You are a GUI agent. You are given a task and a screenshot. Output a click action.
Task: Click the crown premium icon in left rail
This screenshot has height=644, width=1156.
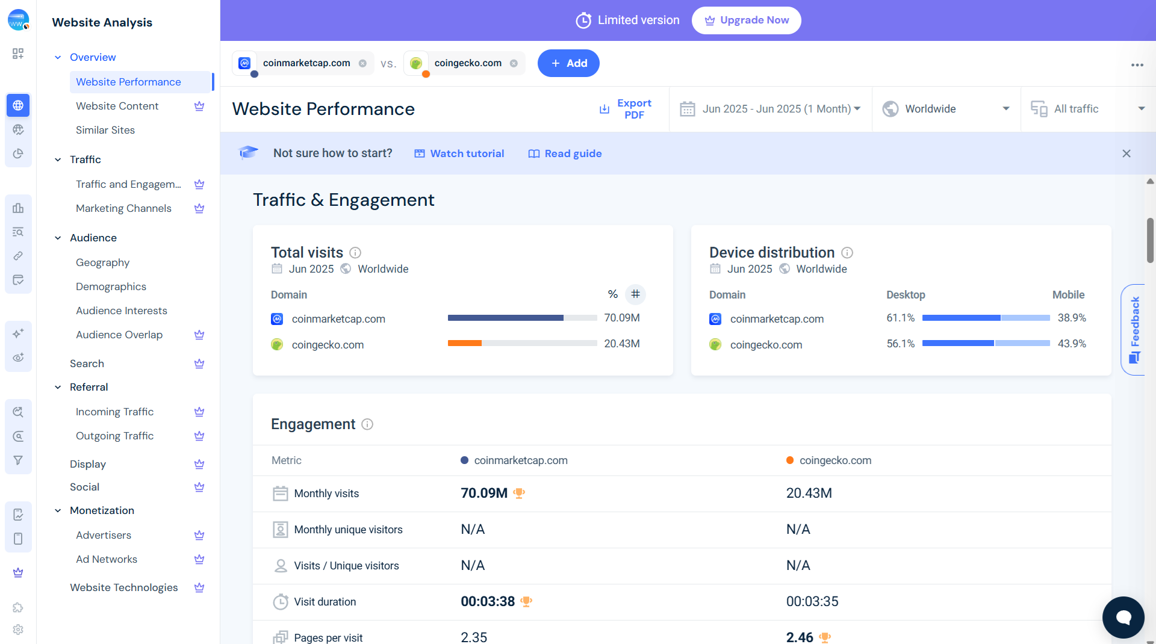[18, 572]
